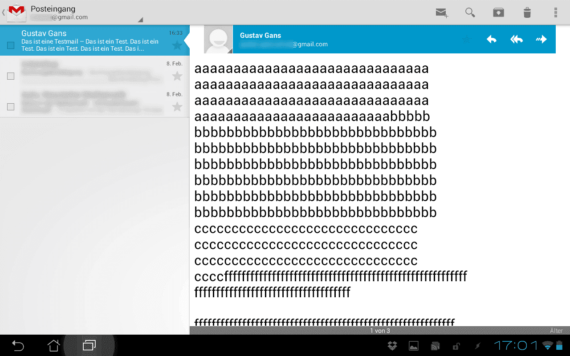Star the open message in header
570x356 pixels.
pyautogui.click(x=466, y=40)
